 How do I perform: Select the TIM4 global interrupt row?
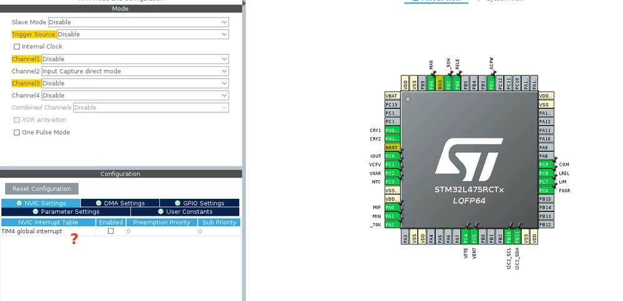[x=120, y=231]
